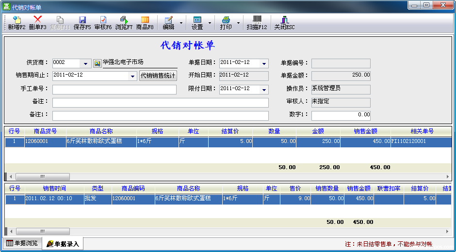Save the document with 保存F5
This screenshot has width=456, height=252.
[x=82, y=23]
